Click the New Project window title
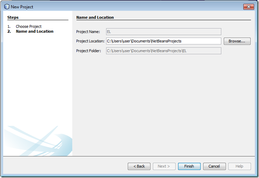 [x=22, y=7]
